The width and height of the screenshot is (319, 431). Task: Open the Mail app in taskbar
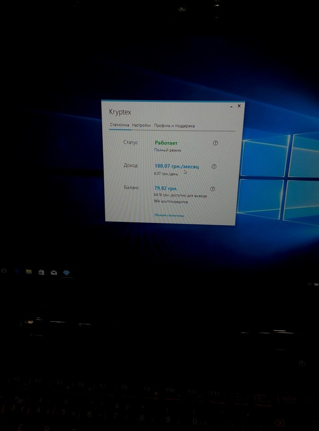coord(54,272)
